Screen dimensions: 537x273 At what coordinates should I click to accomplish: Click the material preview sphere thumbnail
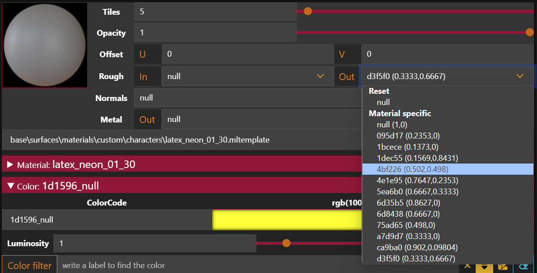45,45
